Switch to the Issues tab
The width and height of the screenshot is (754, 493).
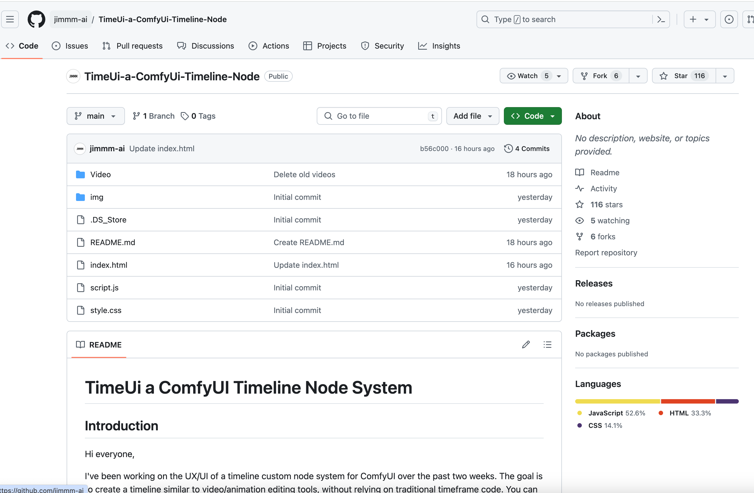[x=70, y=46]
